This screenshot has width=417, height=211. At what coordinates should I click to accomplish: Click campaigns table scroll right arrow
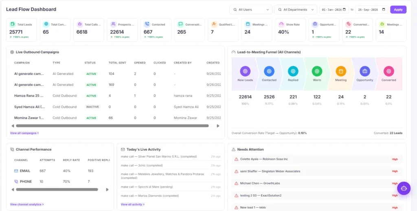pos(218,126)
